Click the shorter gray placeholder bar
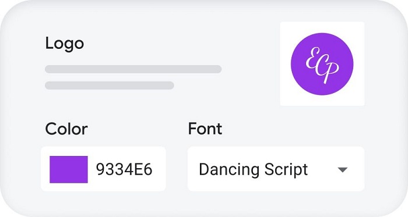 point(110,86)
